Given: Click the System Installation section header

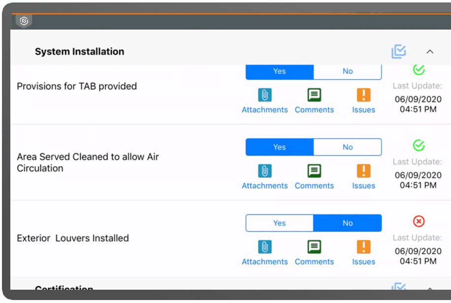Looking at the screenshot, I should [79, 51].
